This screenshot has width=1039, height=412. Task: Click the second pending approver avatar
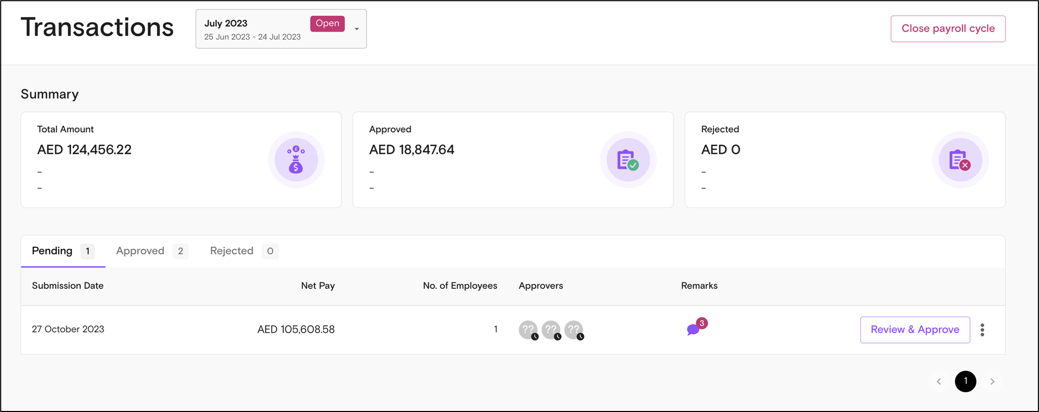[551, 330]
